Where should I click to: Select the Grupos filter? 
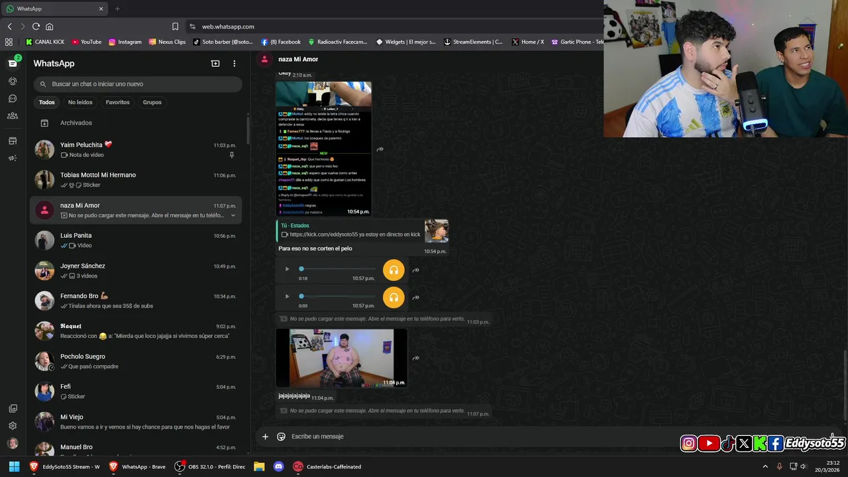[x=152, y=102]
